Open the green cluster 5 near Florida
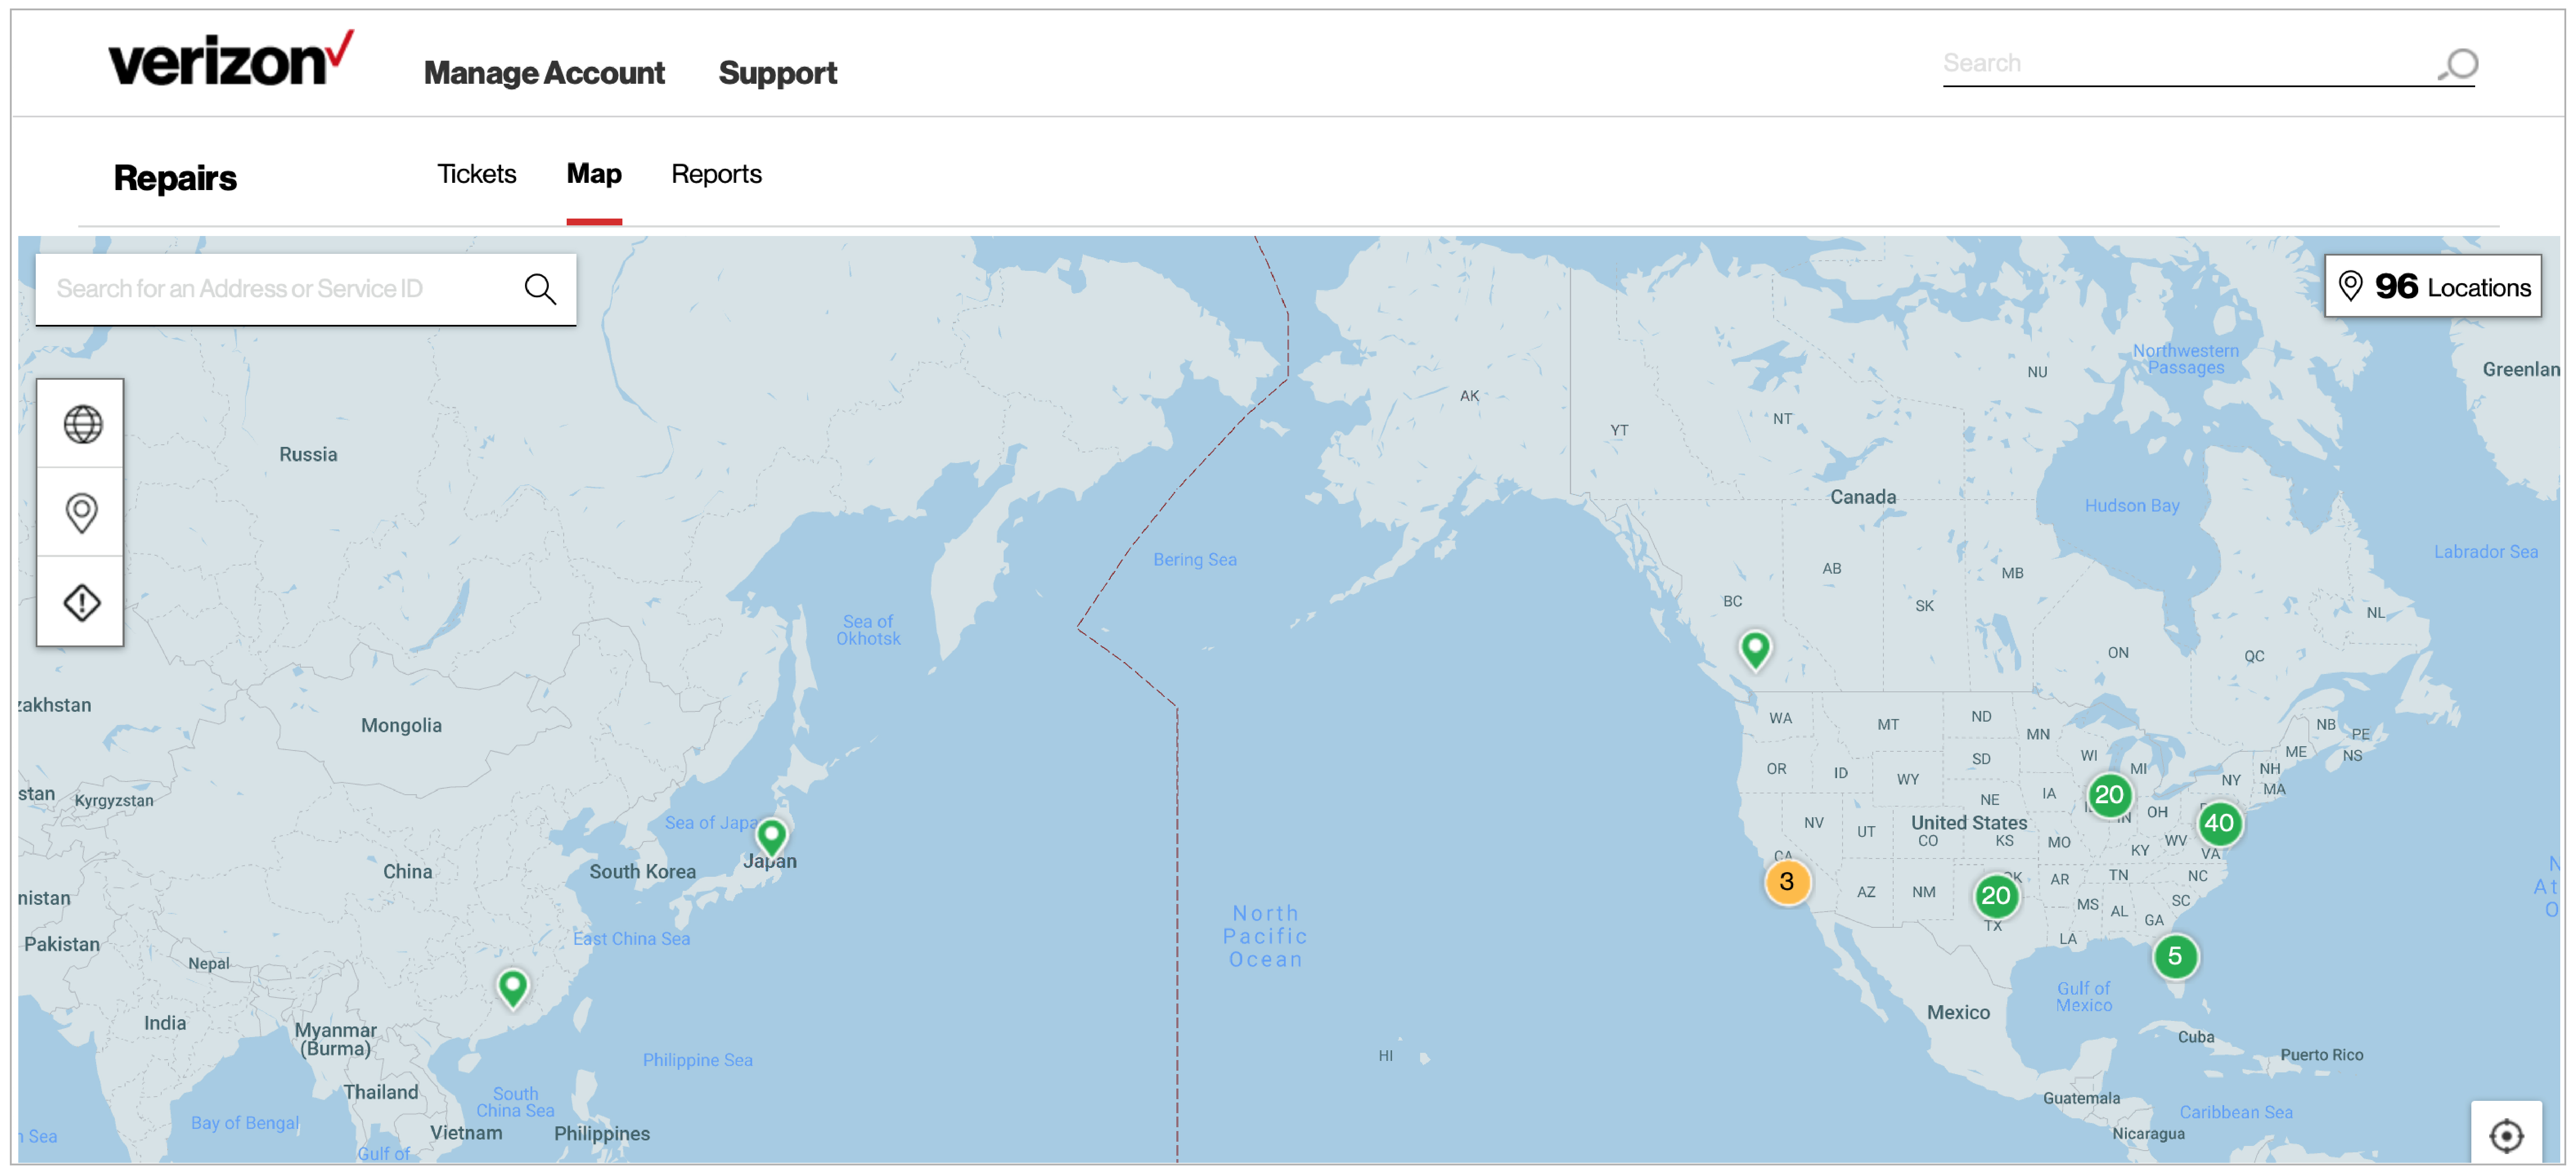This screenshot has height=1174, width=2576. [2174, 956]
